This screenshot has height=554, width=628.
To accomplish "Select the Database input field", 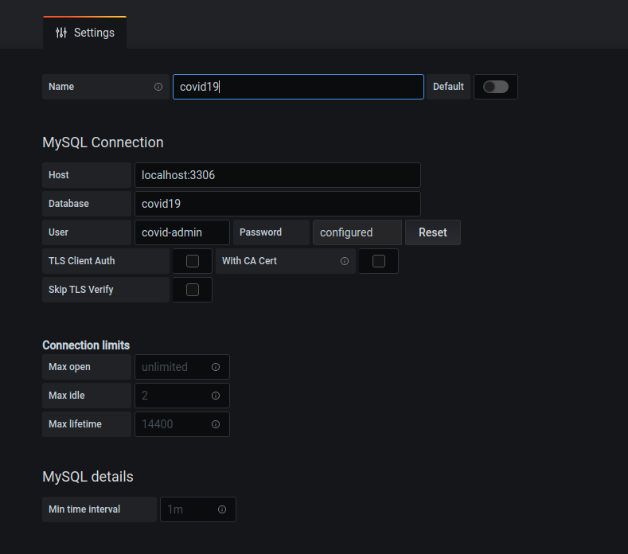I will 277,204.
